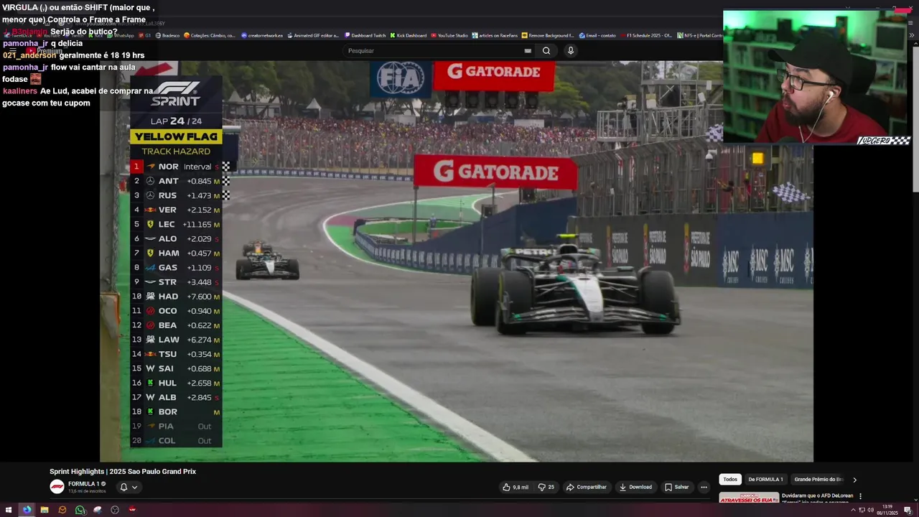Click the YELLOW FLAG banner in leaderboard
Image resolution: width=919 pixels, height=517 pixels.
(x=176, y=136)
